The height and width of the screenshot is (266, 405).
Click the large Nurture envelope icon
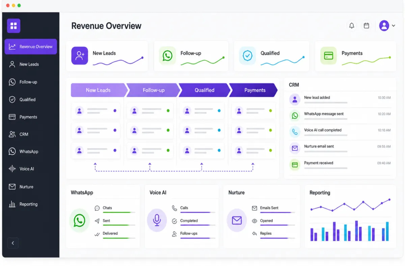coord(237,220)
